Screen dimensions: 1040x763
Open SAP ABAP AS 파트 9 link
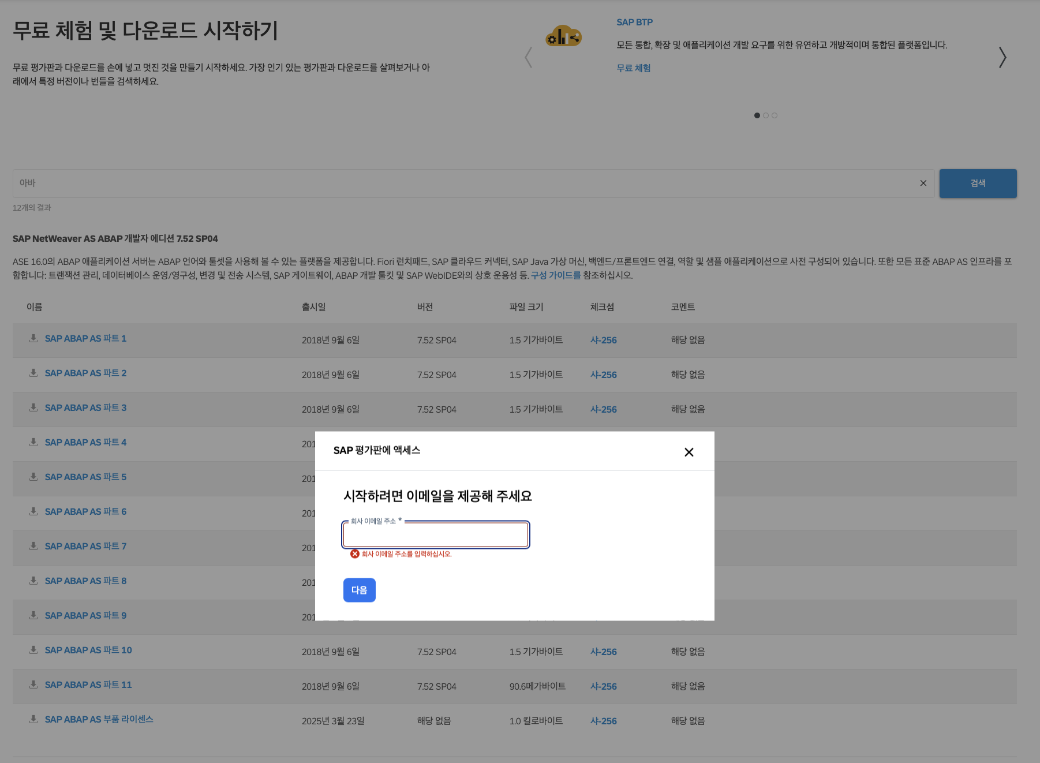tap(85, 615)
